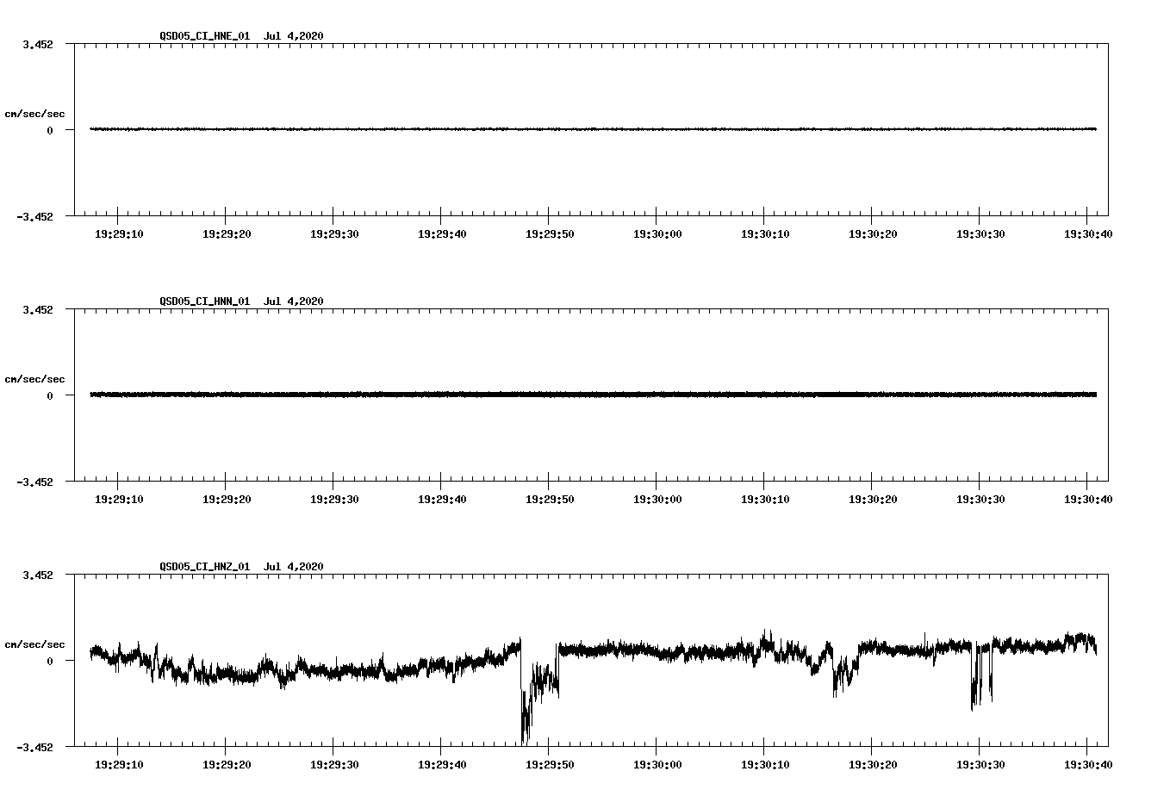
Task: Click time label 19:30:40 under HNZ plot
Action: click(x=1088, y=764)
